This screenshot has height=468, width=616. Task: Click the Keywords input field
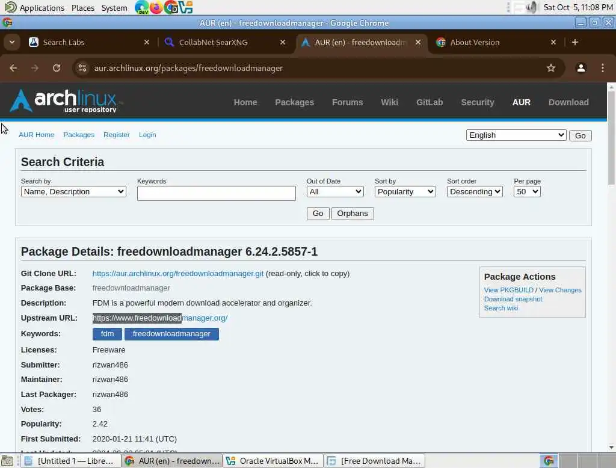click(x=216, y=193)
